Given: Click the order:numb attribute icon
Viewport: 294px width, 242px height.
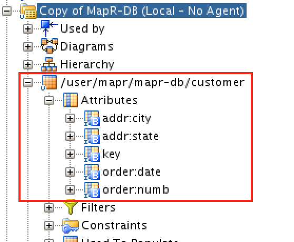Looking at the screenshot, I should (x=92, y=190).
